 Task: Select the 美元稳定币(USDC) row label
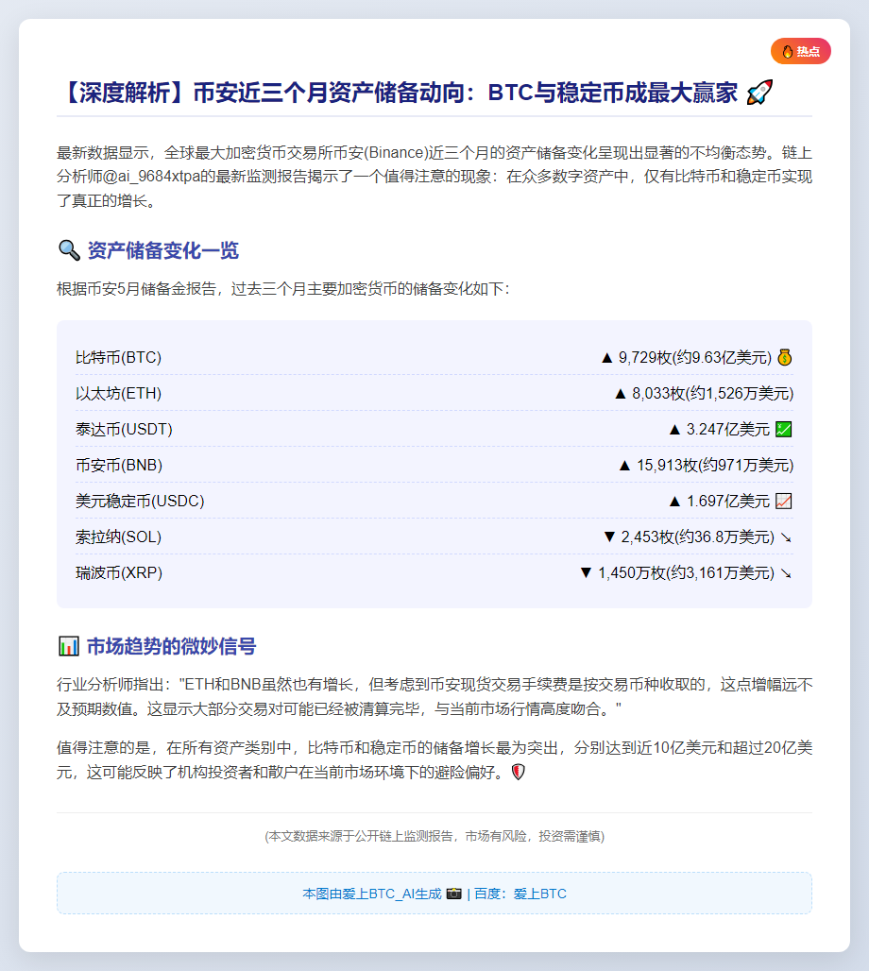coord(140,501)
